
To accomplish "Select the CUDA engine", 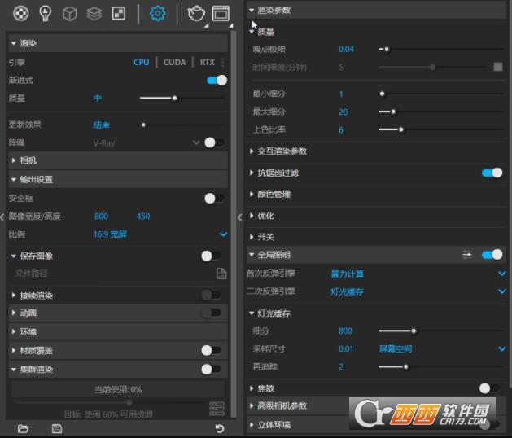I will point(175,62).
